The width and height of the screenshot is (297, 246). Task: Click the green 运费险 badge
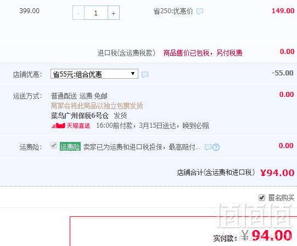coord(70,146)
